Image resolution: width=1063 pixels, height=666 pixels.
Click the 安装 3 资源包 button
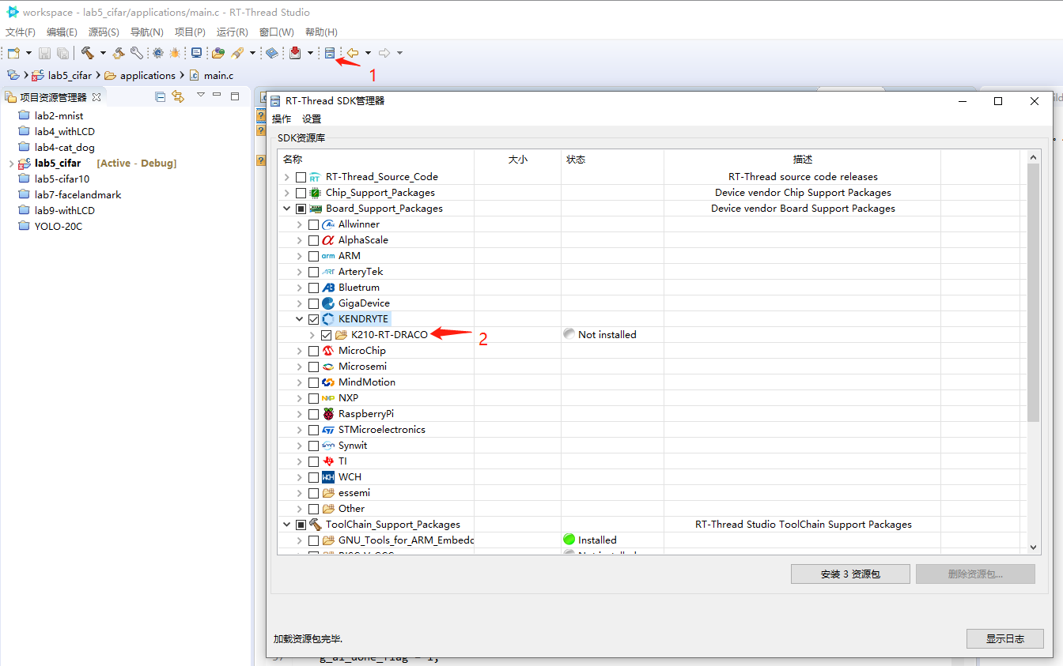[850, 574]
